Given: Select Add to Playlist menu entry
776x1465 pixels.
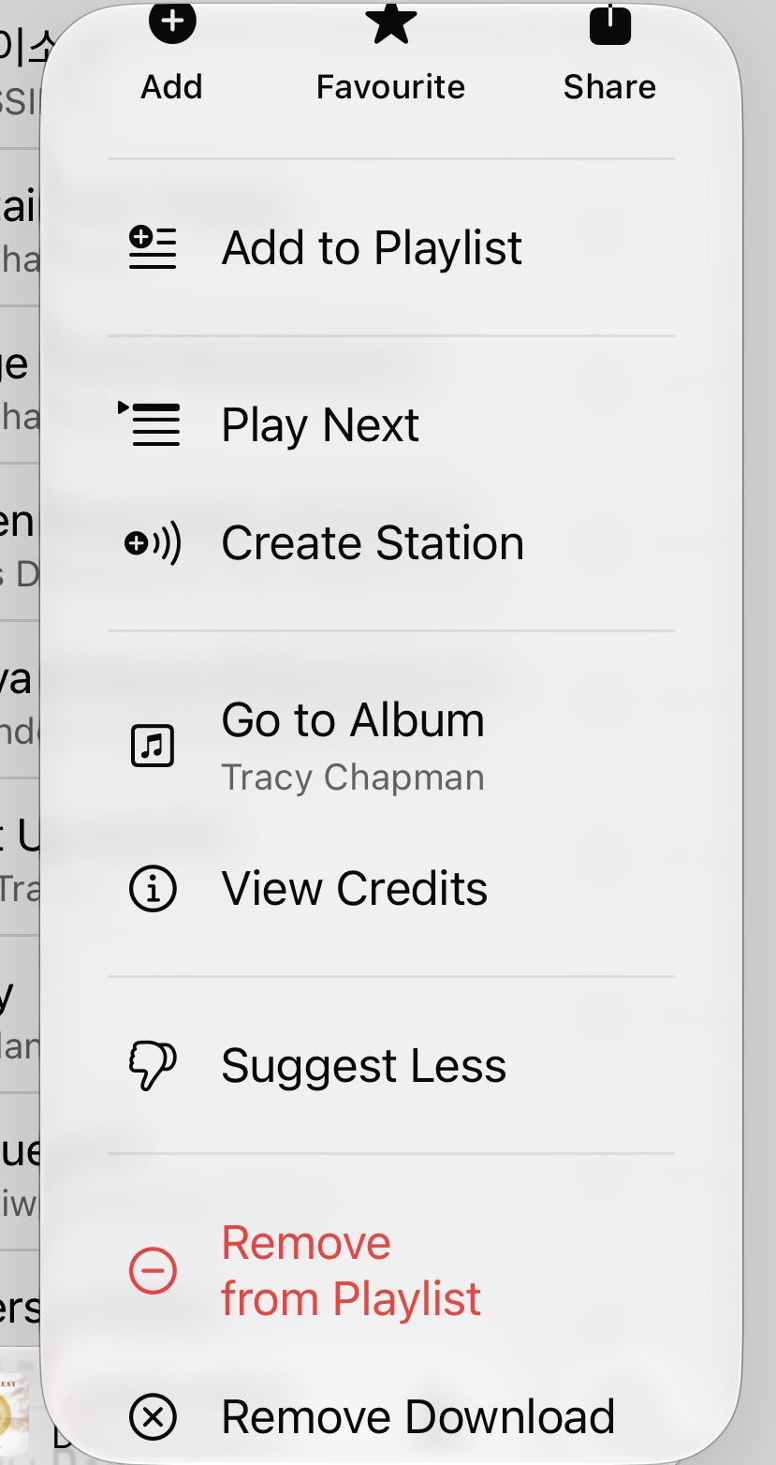Looking at the screenshot, I should point(391,248).
